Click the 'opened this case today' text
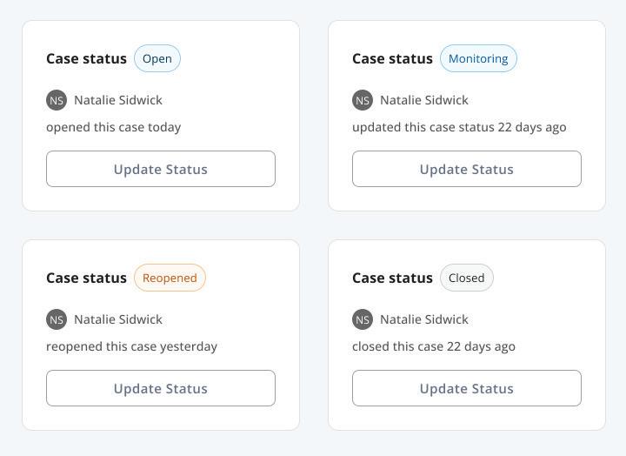The width and height of the screenshot is (626, 456). click(114, 127)
